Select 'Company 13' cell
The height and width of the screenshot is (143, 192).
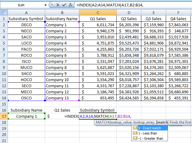(62, 98)
